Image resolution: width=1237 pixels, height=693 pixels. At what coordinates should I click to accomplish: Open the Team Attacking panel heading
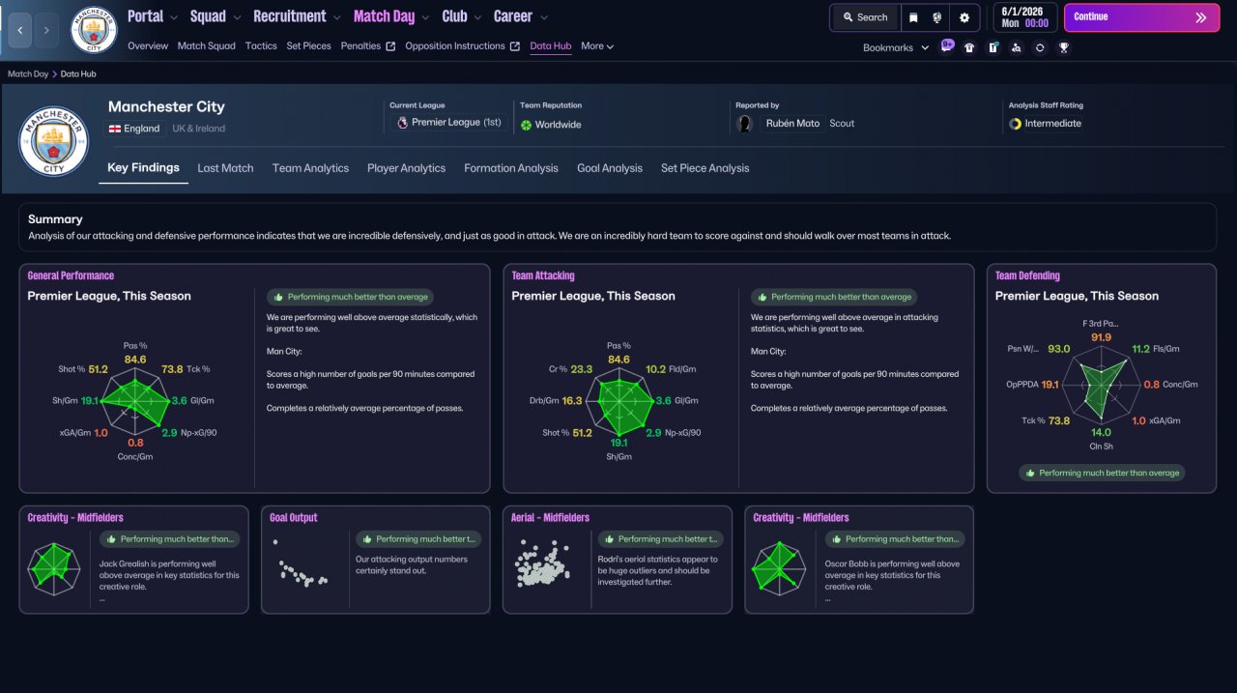543,276
